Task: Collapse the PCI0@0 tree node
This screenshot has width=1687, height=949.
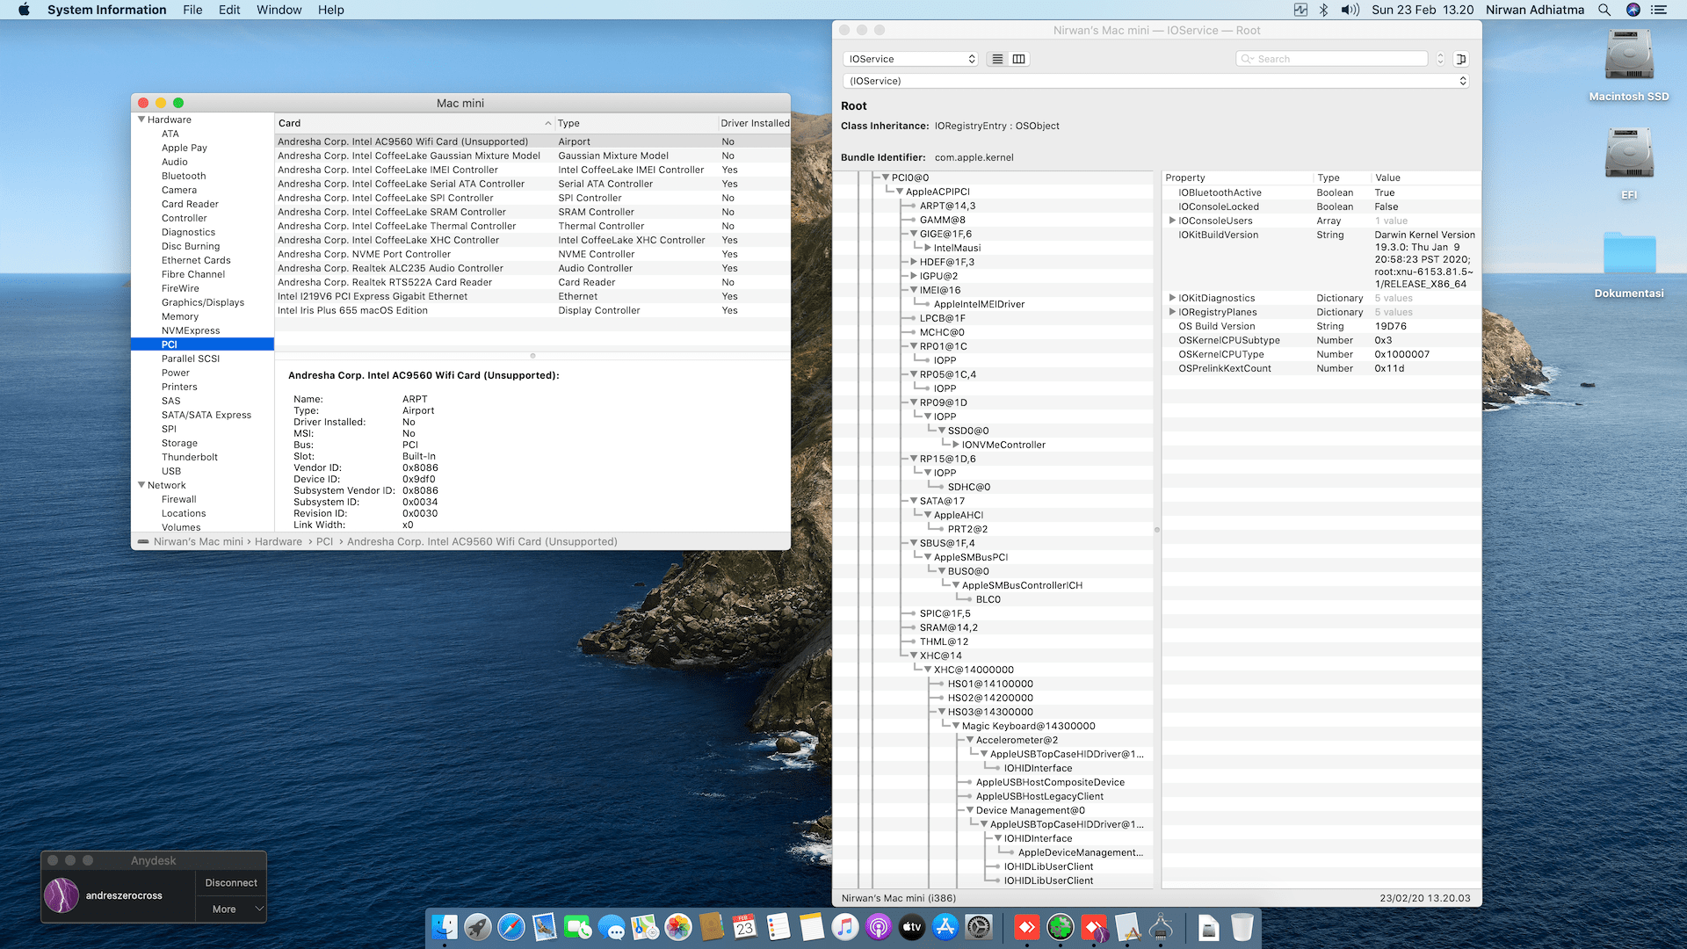Action: pyautogui.click(x=886, y=177)
